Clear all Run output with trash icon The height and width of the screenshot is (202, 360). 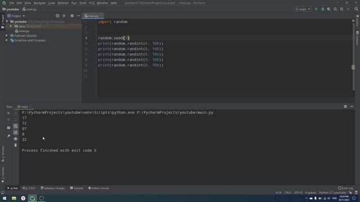pos(15,145)
